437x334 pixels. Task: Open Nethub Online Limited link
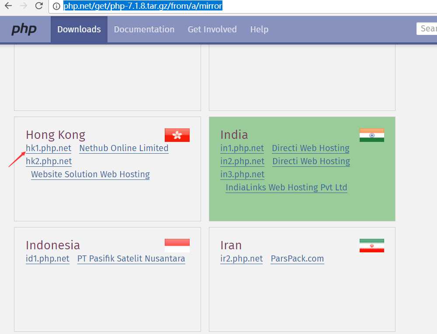pyautogui.click(x=124, y=148)
